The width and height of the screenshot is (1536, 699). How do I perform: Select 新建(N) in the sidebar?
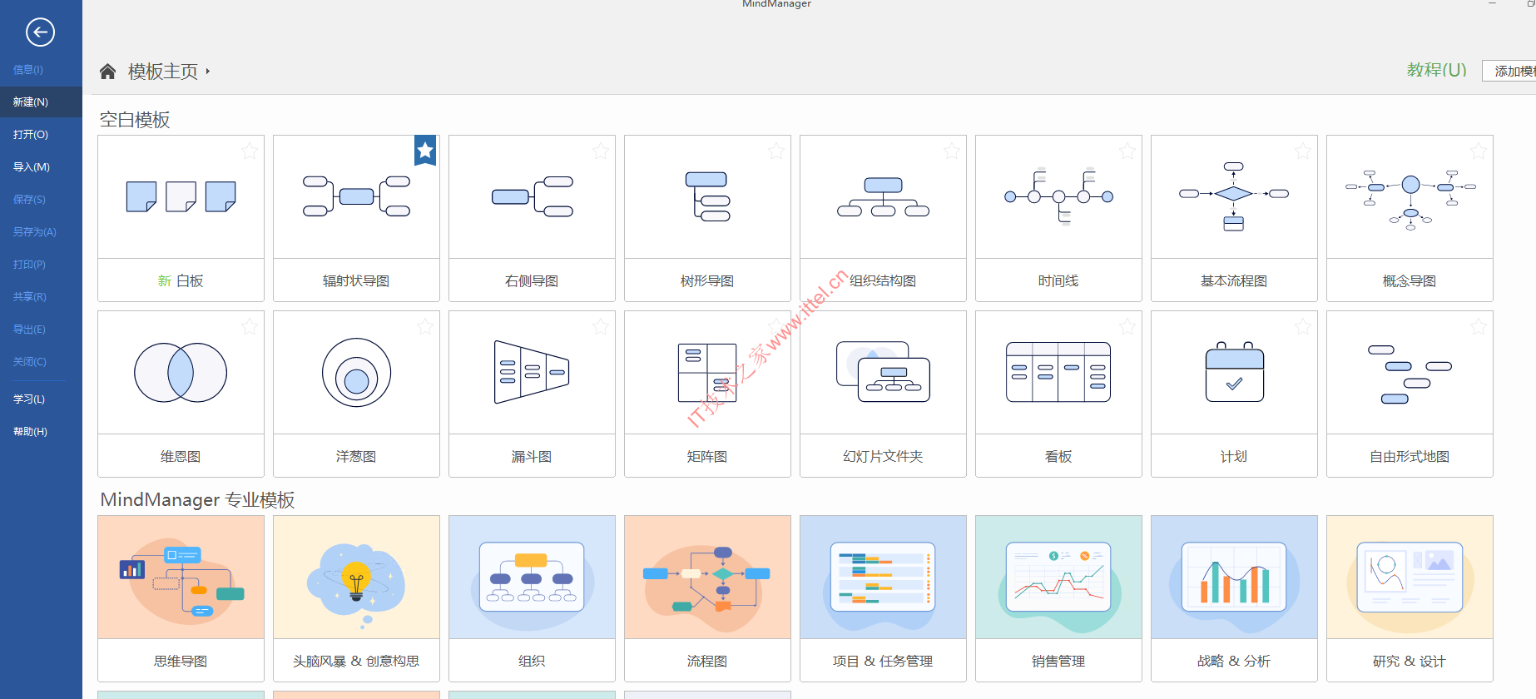(41, 102)
